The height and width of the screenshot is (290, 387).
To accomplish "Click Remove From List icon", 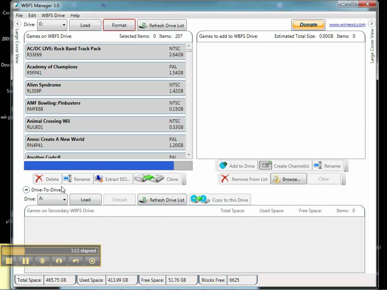I will pos(225,179).
